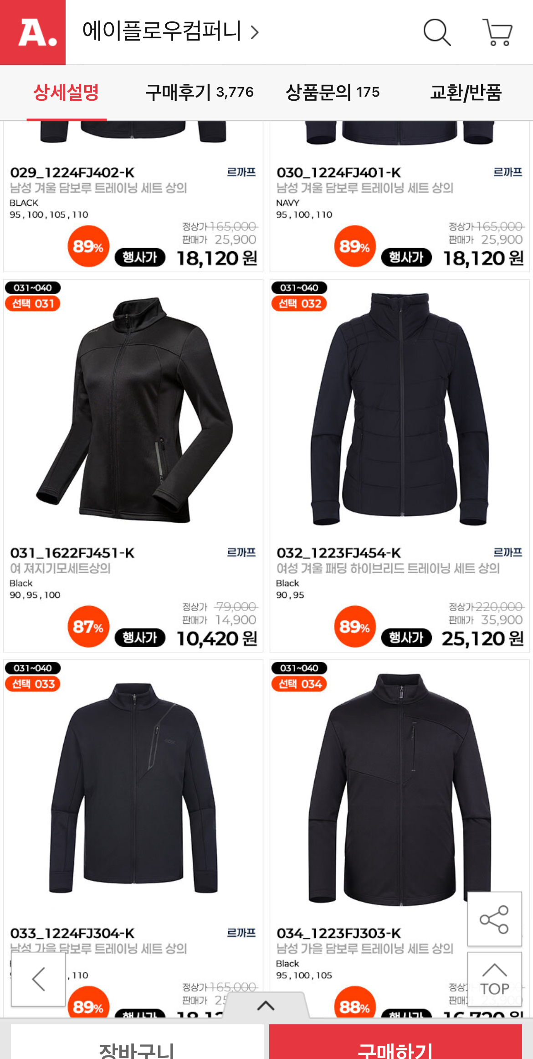Open the search magnifier icon

(437, 32)
